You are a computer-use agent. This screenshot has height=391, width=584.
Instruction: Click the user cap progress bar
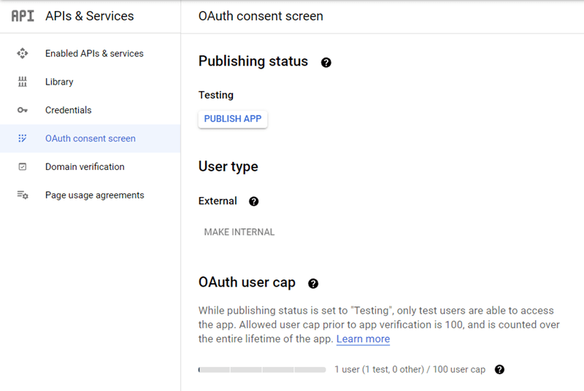[x=262, y=370]
